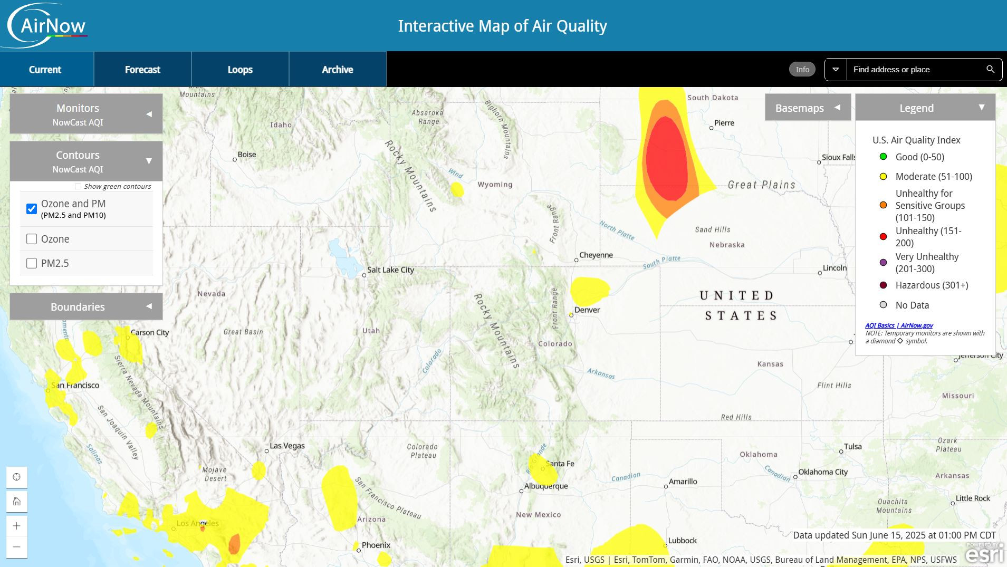Click the Little Rock city marker
This screenshot has height=567, width=1007.
coord(953,503)
